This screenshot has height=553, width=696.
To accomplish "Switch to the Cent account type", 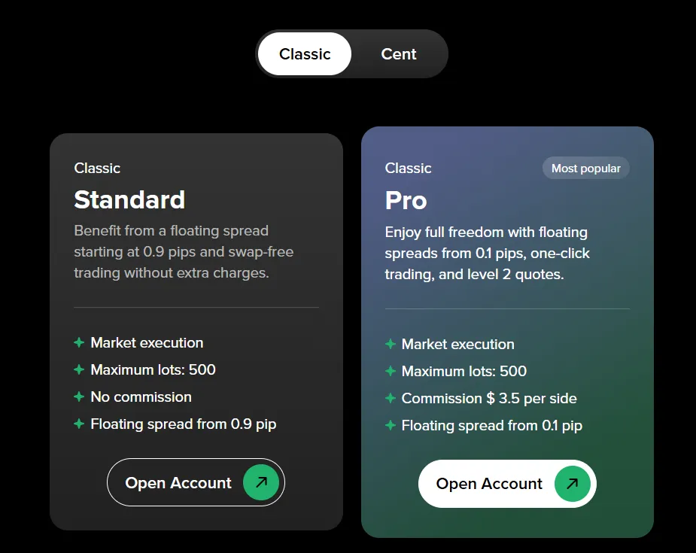I will tap(399, 54).
